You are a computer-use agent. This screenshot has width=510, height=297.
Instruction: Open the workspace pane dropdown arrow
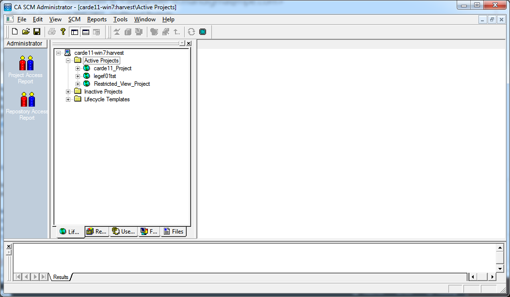(x=182, y=43)
